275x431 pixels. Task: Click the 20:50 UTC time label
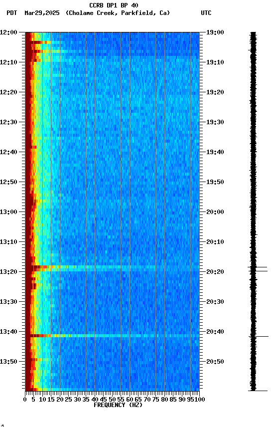point(215,362)
